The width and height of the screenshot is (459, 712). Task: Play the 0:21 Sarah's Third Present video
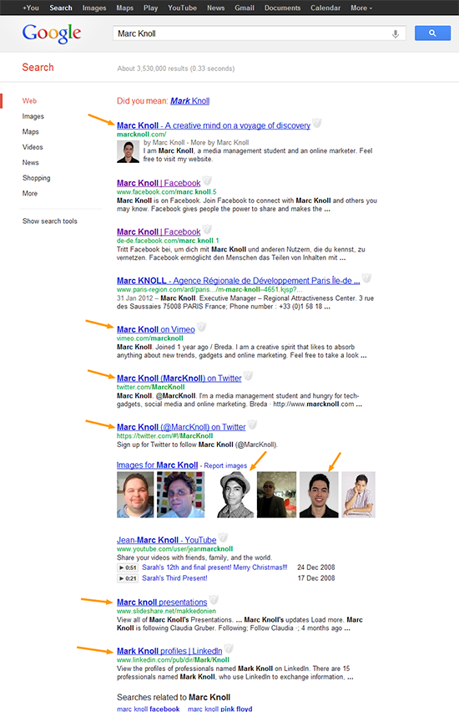click(128, 578)
